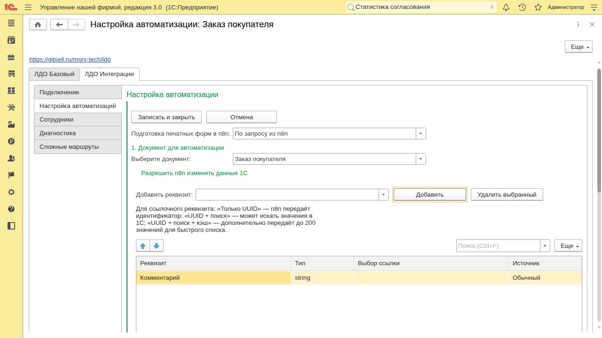Click the Поиск (Ctrl+F) table search field

(x=498, y=246)
